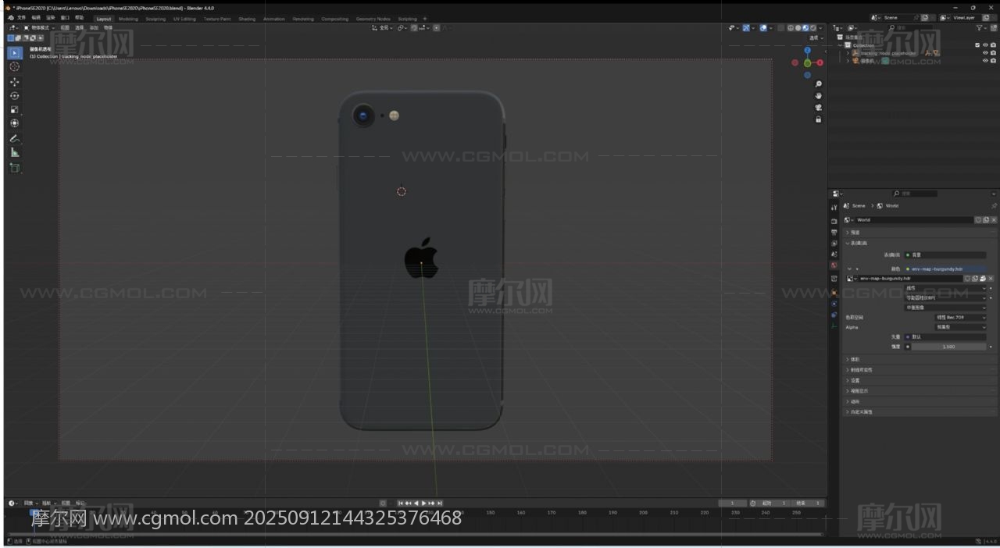Open the object interaction mode dropdown
Screen dimensions: 1000x548
[37, 28]
